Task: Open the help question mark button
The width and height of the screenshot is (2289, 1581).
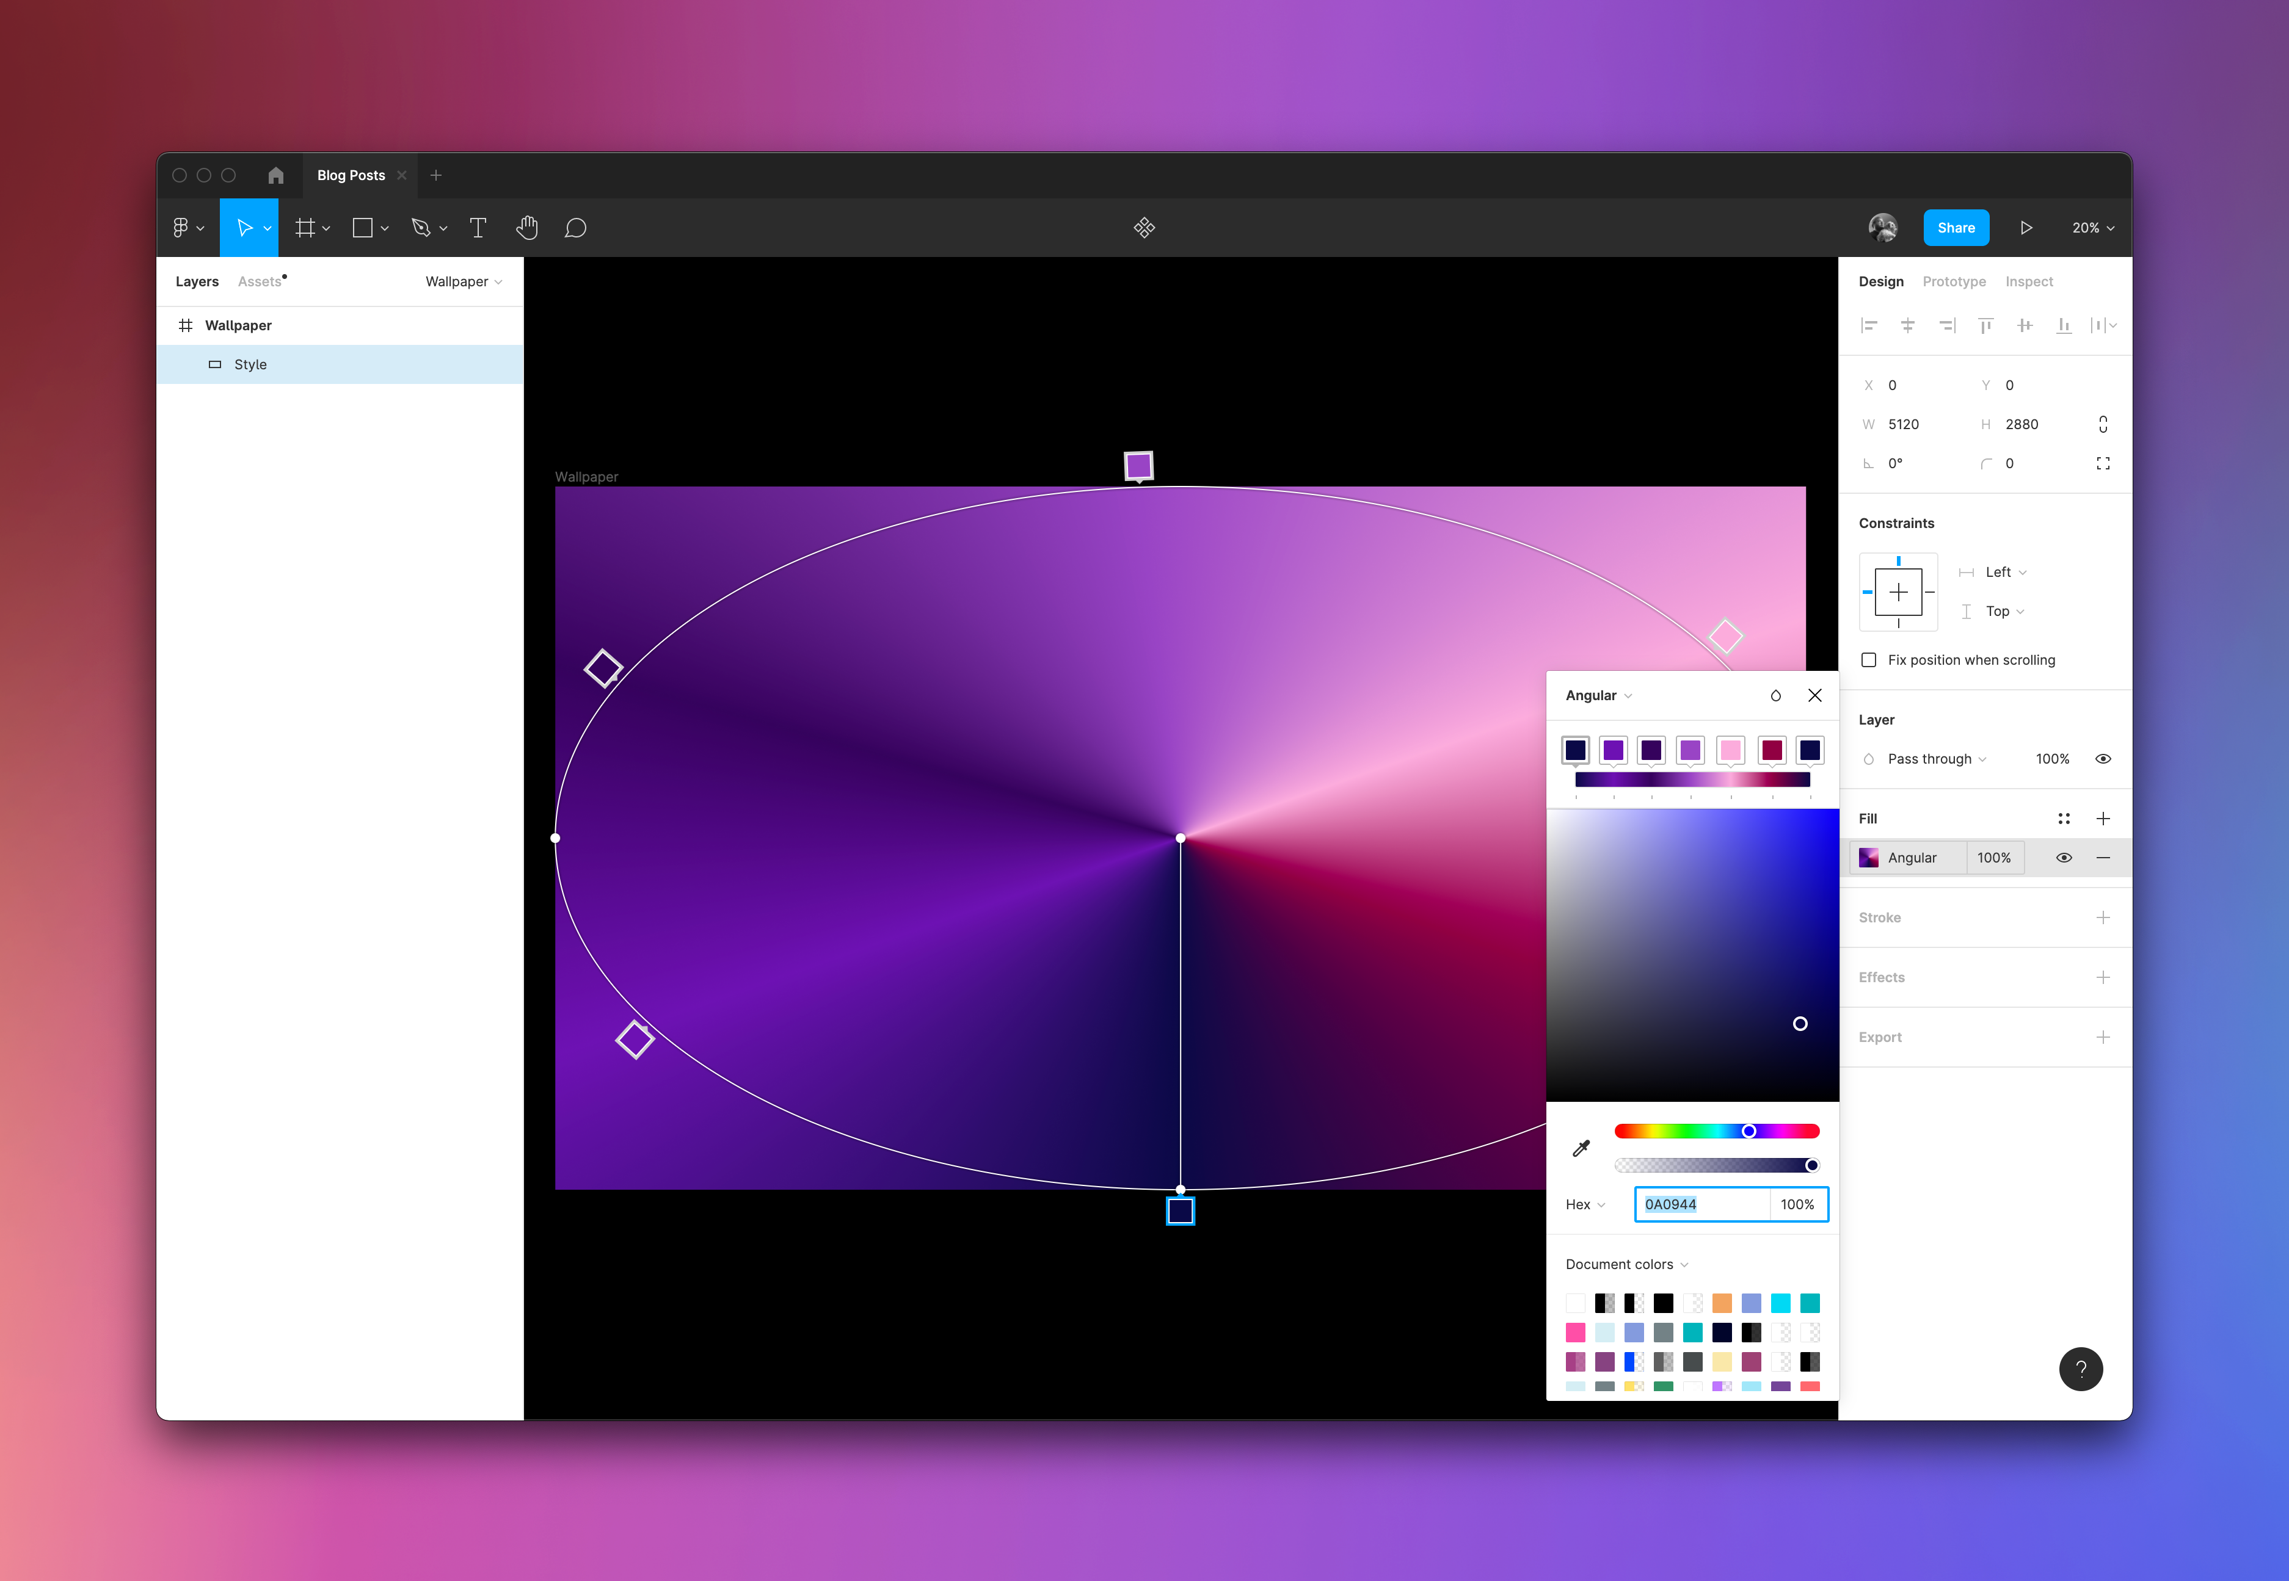Action: pos(2081,1369)
